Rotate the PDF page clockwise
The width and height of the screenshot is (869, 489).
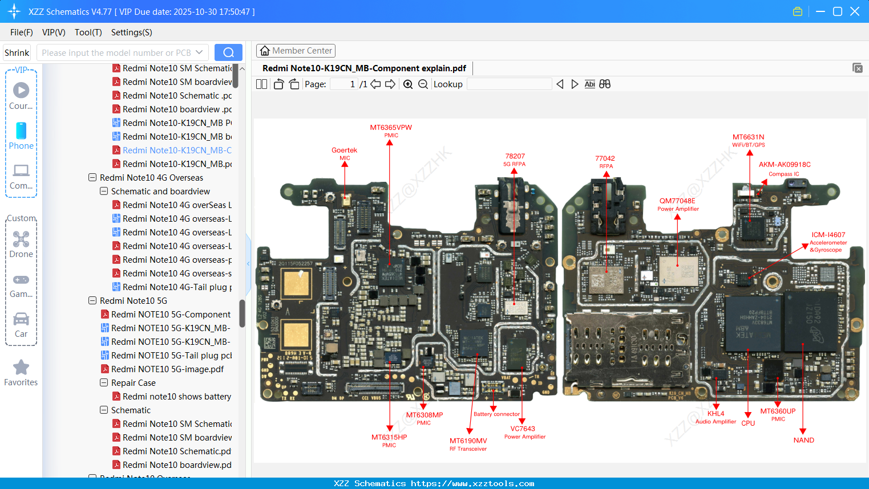293,84
